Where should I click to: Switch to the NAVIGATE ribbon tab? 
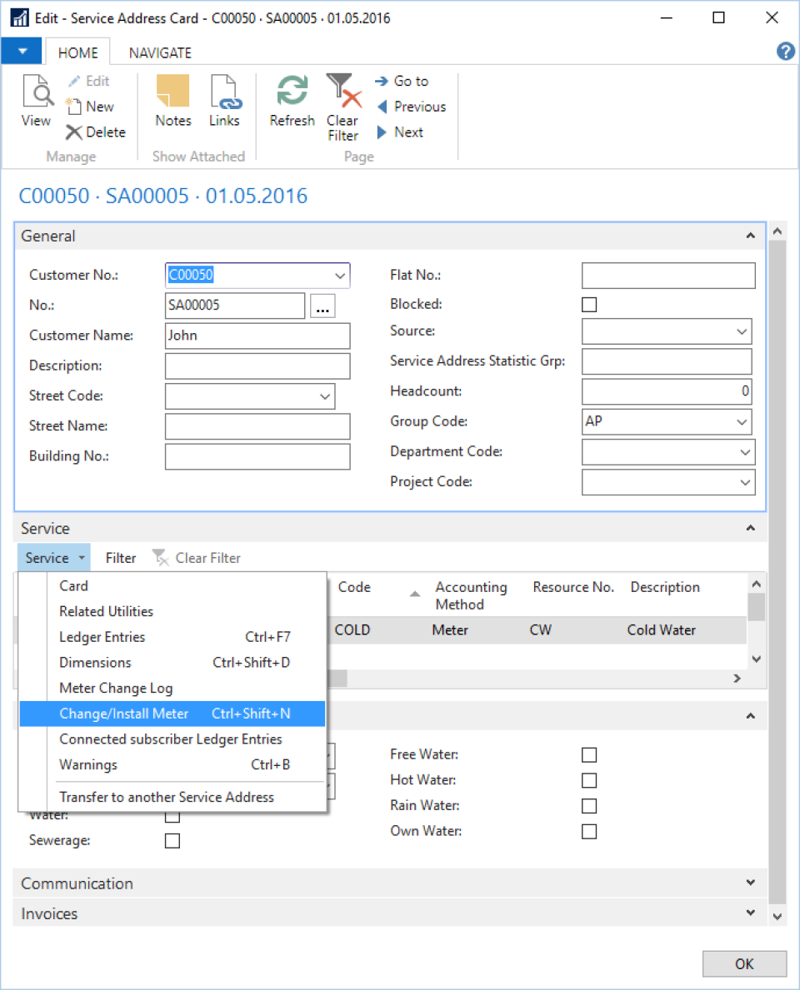pos(160,53)
